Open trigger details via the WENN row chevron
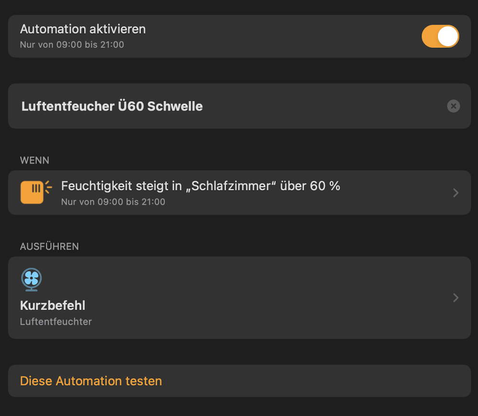This screenshot has width=478, height=416. pyautogui.click(x=456, y=193)
